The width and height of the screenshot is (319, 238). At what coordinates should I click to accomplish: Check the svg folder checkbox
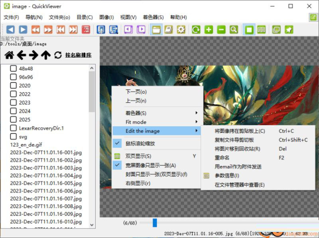pos(13,136)
